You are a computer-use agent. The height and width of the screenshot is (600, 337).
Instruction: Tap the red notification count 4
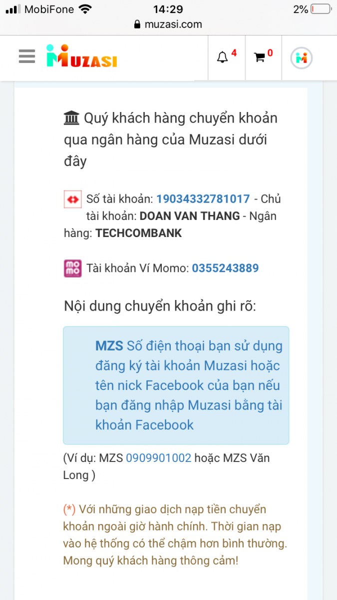[x=234, y=52]
